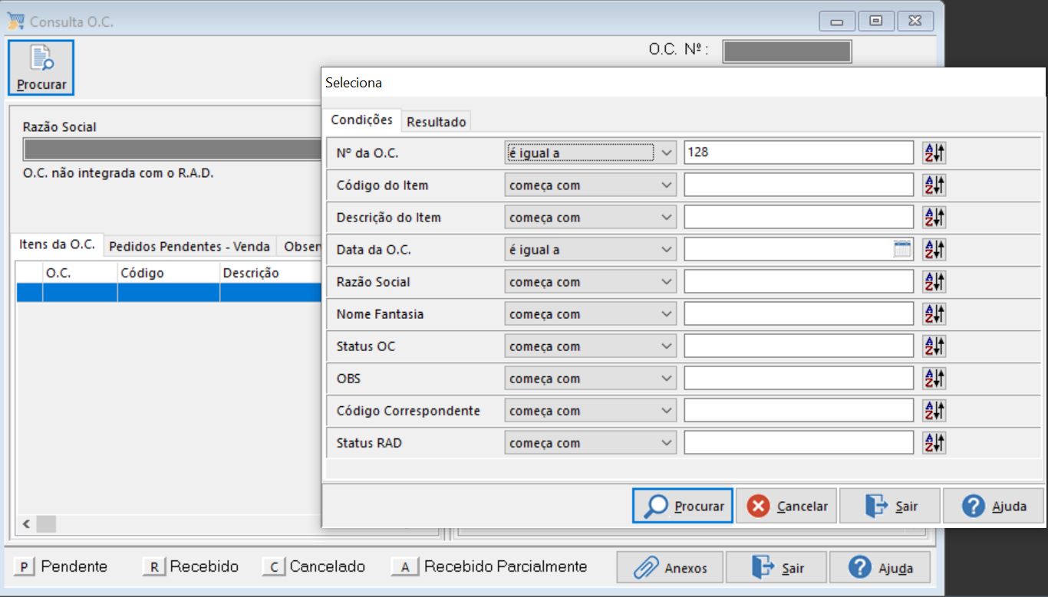Click the Código do Item value field

tap(799, 185)
